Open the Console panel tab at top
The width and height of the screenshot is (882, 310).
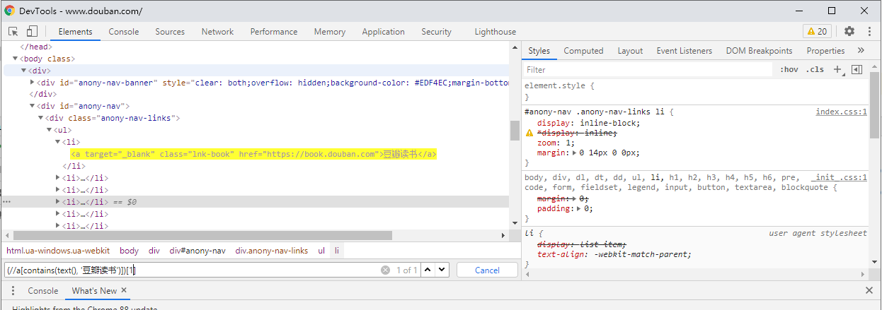pos(124,31)
